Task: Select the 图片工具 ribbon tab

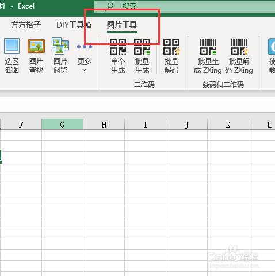Action: pyautogui.click(x=122, y=25)
